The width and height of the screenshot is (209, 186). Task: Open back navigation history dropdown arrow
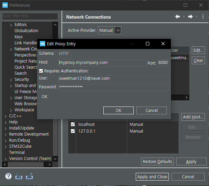click(x=184, y=17)
